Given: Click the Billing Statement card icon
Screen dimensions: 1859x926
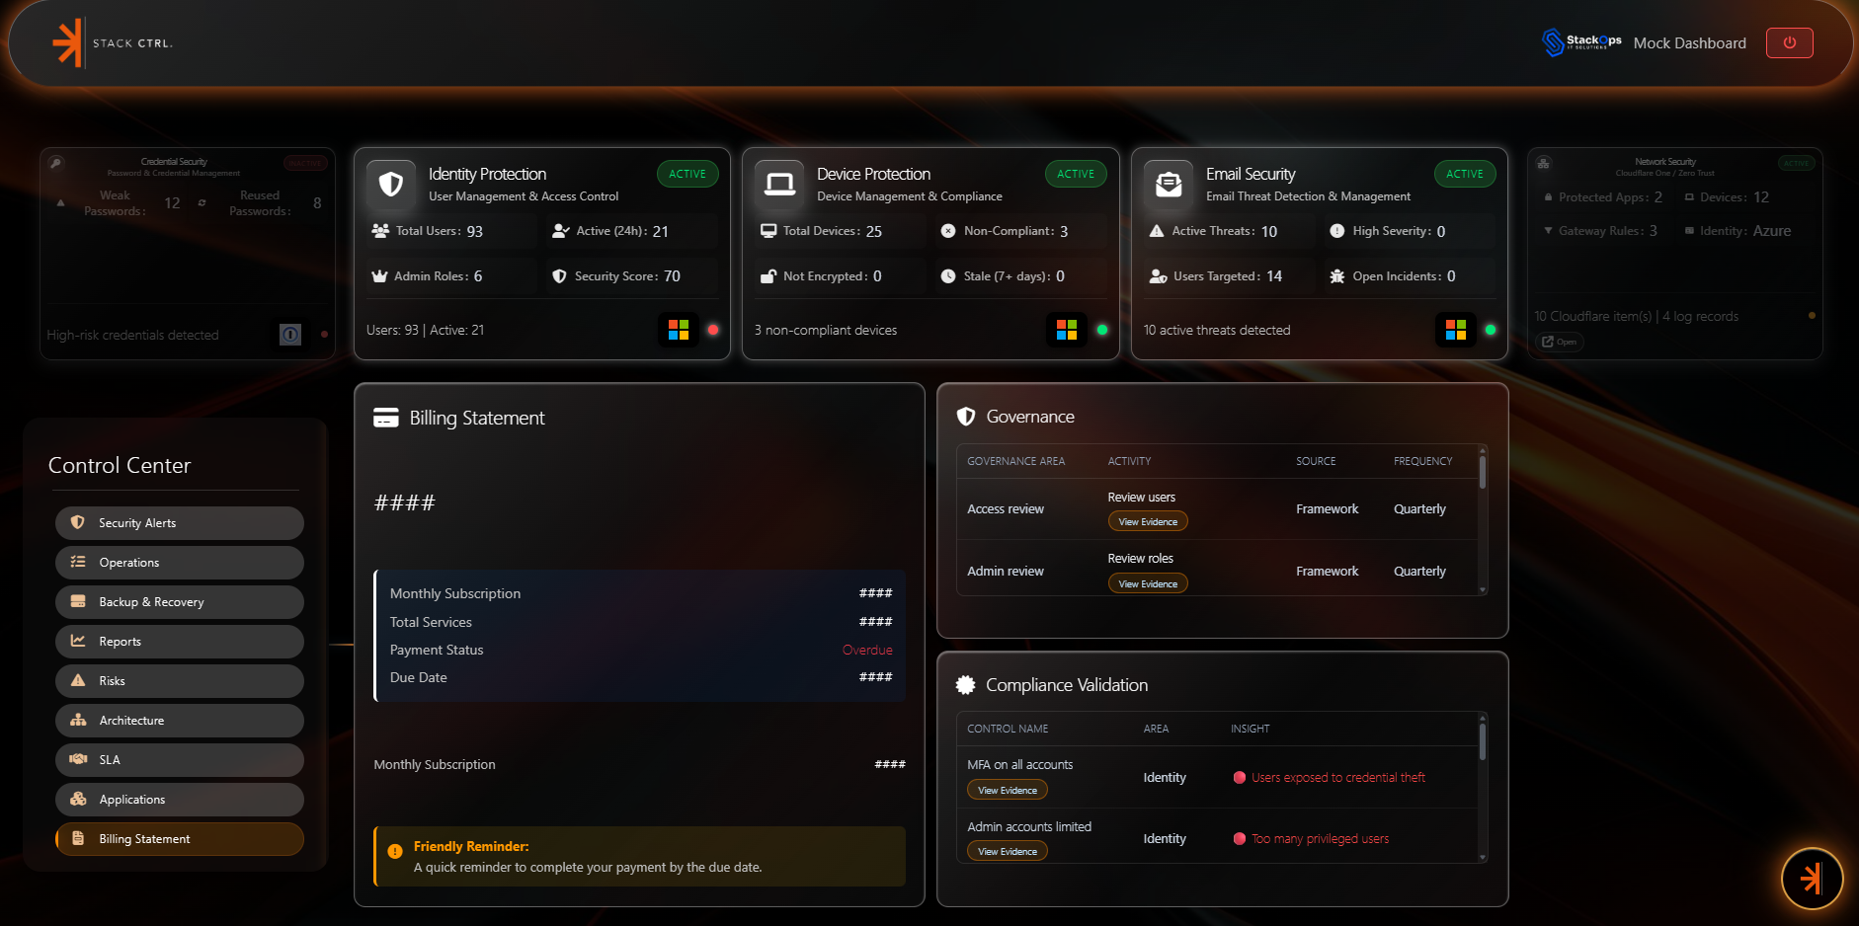Looking at the screenshot, I should (x=386, y=418).
